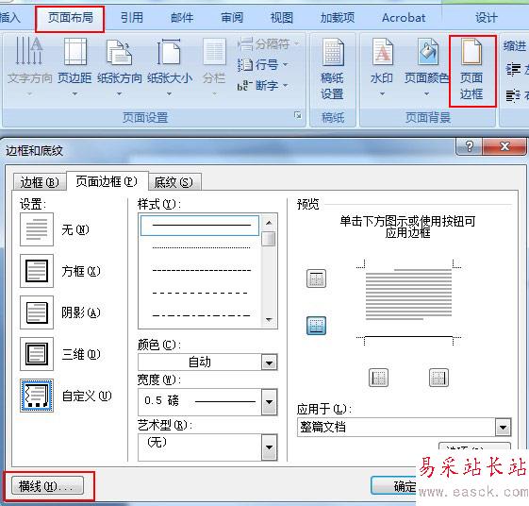Open the 边框(B) tab in dialog

pyautogui.click(x=40, y=182)
